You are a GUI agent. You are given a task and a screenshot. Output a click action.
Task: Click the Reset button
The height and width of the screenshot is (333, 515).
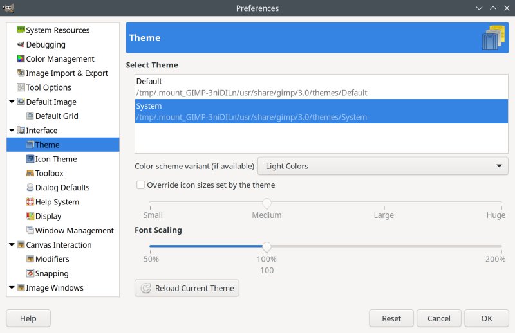[391, 318]
